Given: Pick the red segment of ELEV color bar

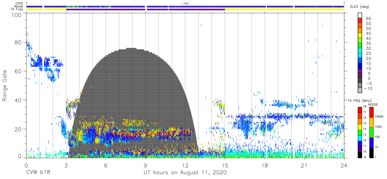Looking at the screenshot, I should (x=360, y=21).
